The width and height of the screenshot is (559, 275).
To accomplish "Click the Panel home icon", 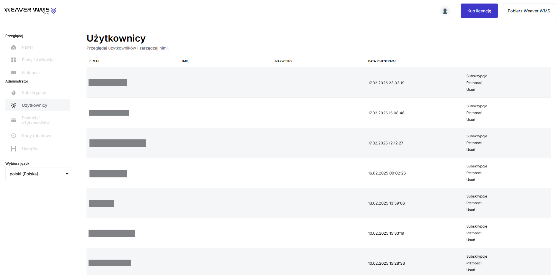I will (14, 47).
